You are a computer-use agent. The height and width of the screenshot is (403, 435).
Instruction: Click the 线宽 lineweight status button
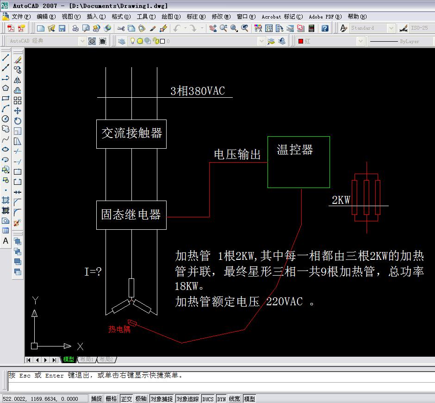(235, 399)
